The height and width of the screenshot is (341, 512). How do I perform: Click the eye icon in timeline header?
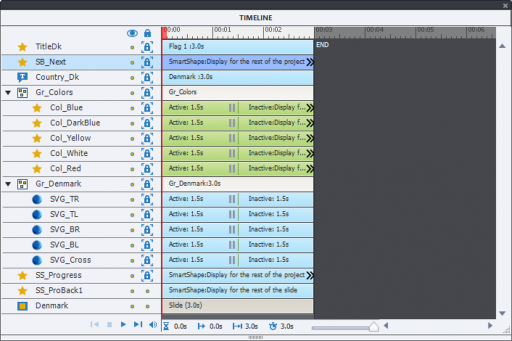132,33
